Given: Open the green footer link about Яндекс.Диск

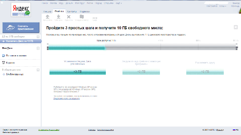Looking at the screenshot, I should coord(49,130).
